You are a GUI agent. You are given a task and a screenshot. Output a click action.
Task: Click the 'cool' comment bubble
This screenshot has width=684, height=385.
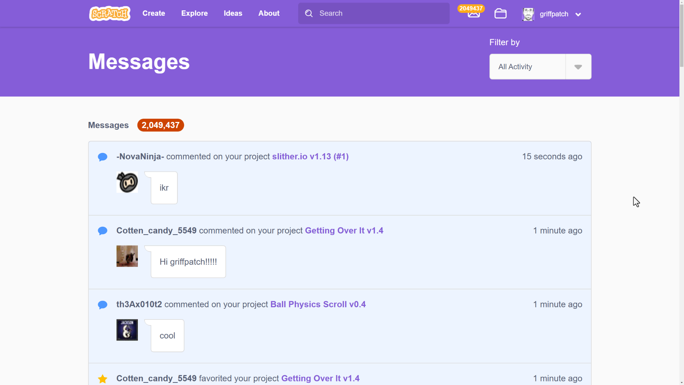click(x=167, y=336)
